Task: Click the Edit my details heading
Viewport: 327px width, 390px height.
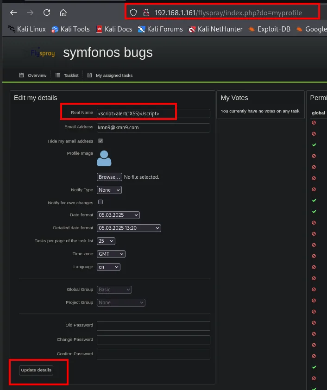Action: click(x=36, y=98)
